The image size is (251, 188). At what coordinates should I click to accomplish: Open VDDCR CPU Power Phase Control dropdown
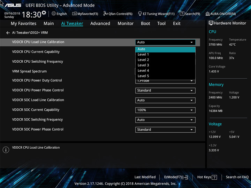pos(165,91)
